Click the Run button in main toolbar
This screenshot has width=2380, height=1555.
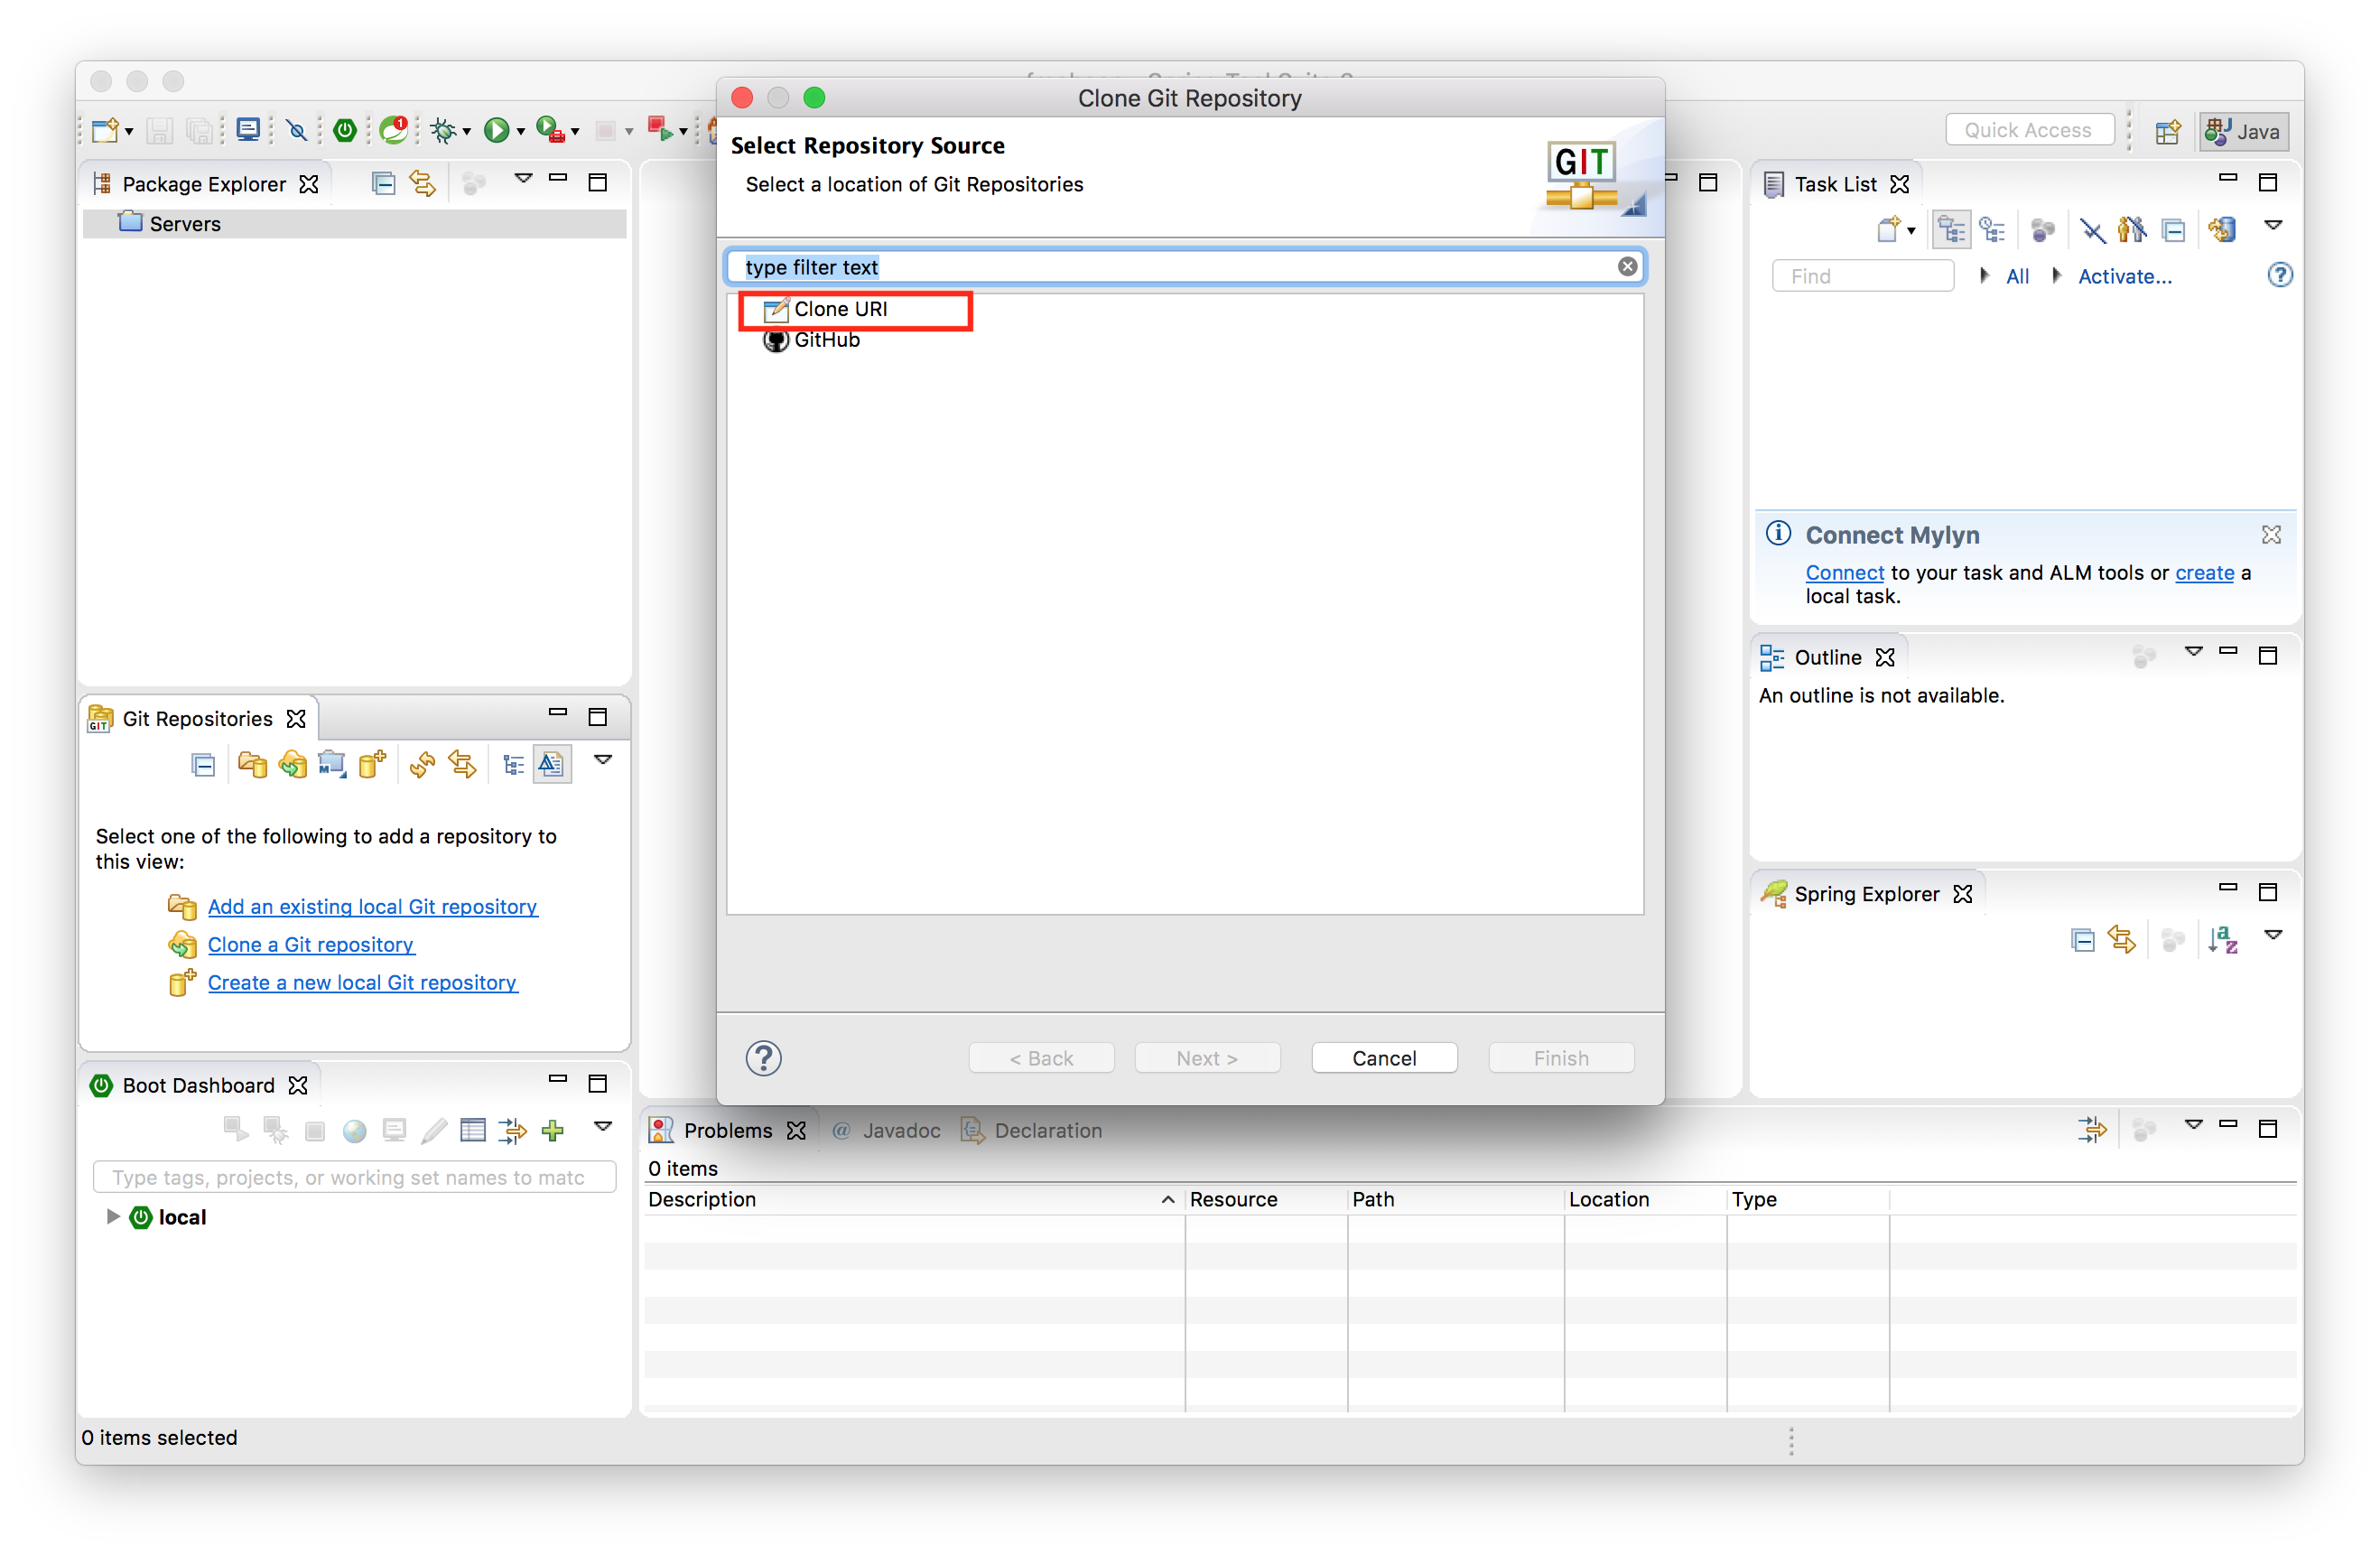pyautogui.click(x=495, y=130)
